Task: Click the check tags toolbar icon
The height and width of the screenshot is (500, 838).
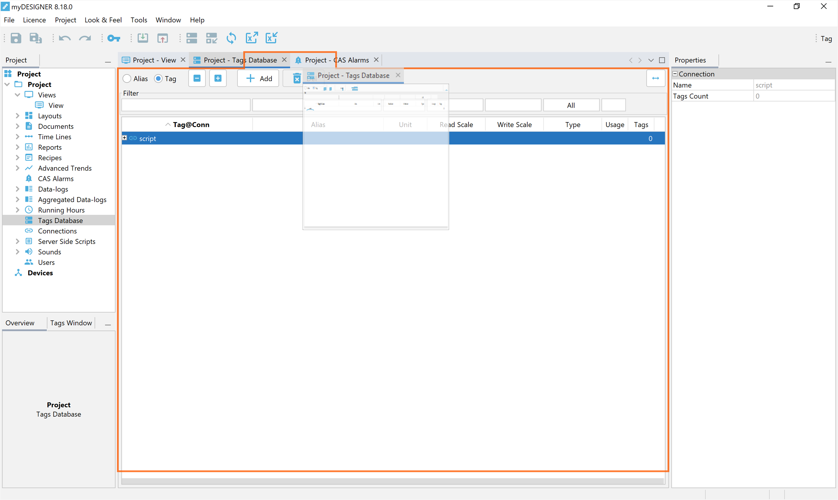Action: coord(212,38)
